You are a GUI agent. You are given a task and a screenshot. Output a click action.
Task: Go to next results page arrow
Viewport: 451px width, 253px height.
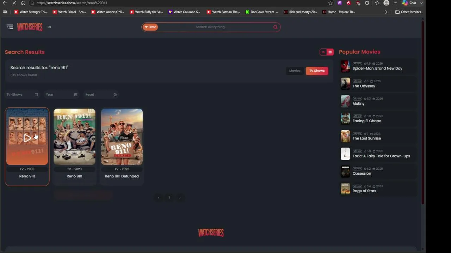click(x=180, y=197)
